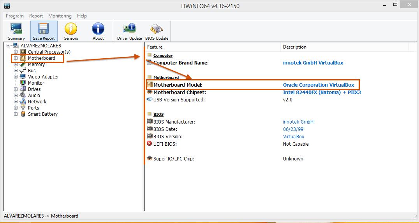Collapse the ALVAREZMOLARES root node
This screenshot has height=223, width=419.
click(x=9, y=46)
